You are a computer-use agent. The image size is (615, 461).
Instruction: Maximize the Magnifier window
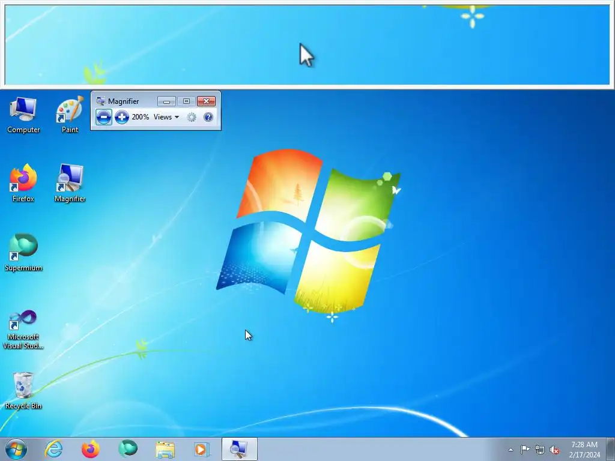pyautogui.click(x=186, y=101)
